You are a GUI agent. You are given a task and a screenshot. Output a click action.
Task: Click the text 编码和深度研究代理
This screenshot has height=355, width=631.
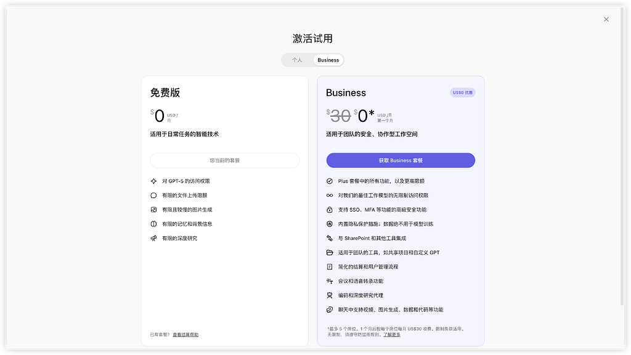[x=360, y=295]
